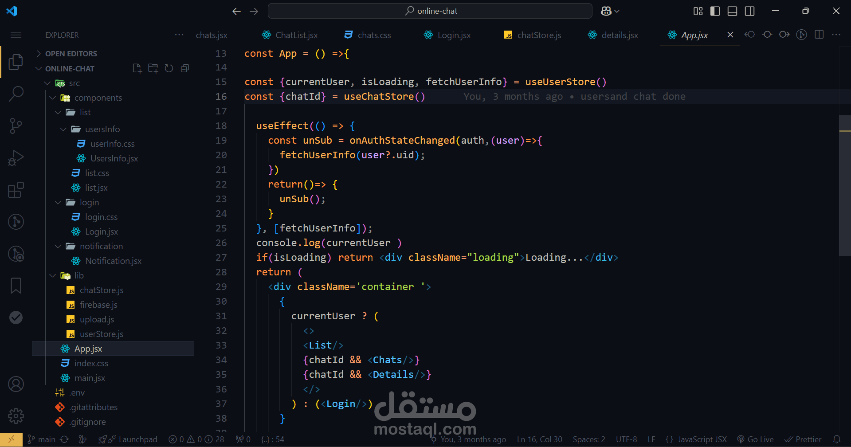
Task: Go forward using the right arrow
Action: point(254,11)
